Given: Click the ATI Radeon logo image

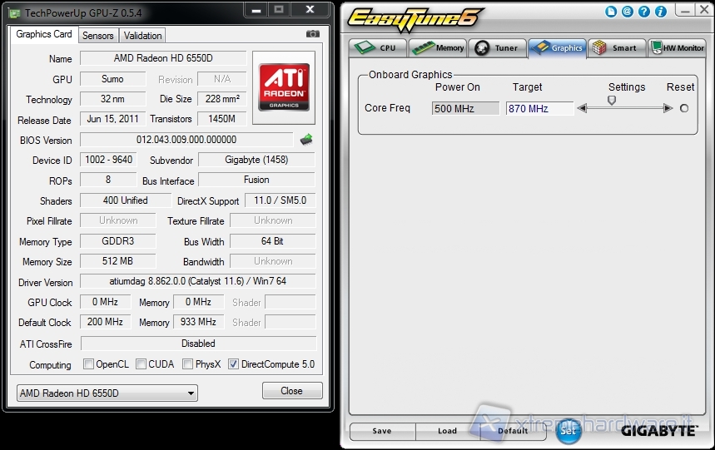Looking at the screenshot, I should [285, 88].
